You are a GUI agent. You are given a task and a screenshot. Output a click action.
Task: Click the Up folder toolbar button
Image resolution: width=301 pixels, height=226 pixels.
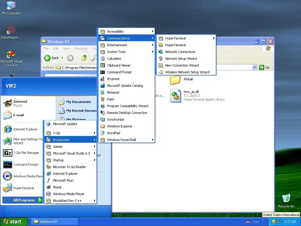[x=84, y=58]
